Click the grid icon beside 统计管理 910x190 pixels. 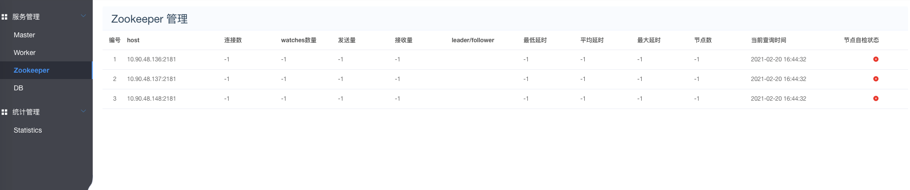(4, 112)
